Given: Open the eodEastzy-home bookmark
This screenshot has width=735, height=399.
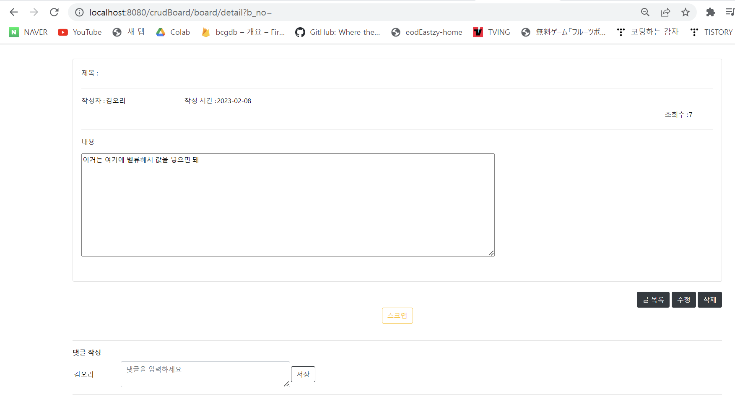Looking at the screenshot, I should point(426,32).
